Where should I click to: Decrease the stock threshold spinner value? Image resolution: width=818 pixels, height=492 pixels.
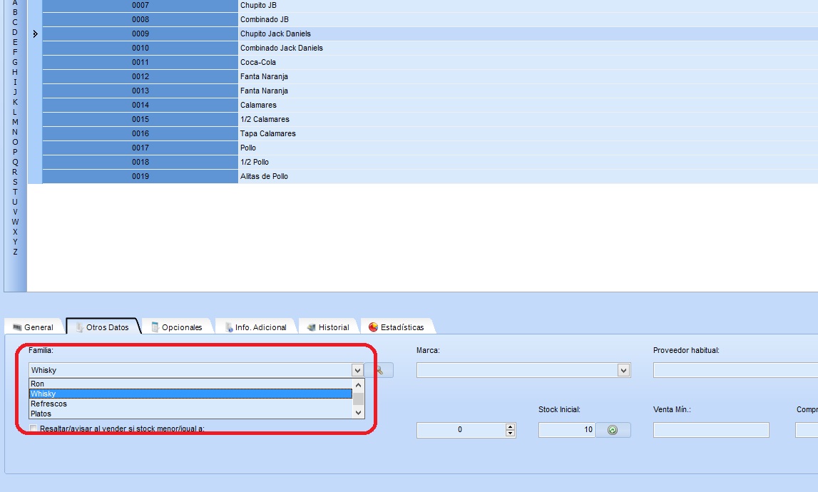pos(510,434)
